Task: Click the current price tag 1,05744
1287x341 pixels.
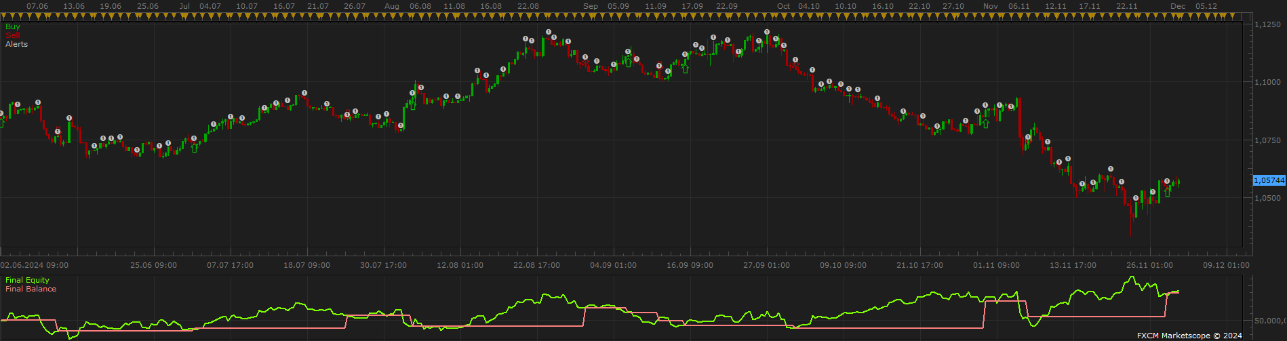Action: [1269, 180]
